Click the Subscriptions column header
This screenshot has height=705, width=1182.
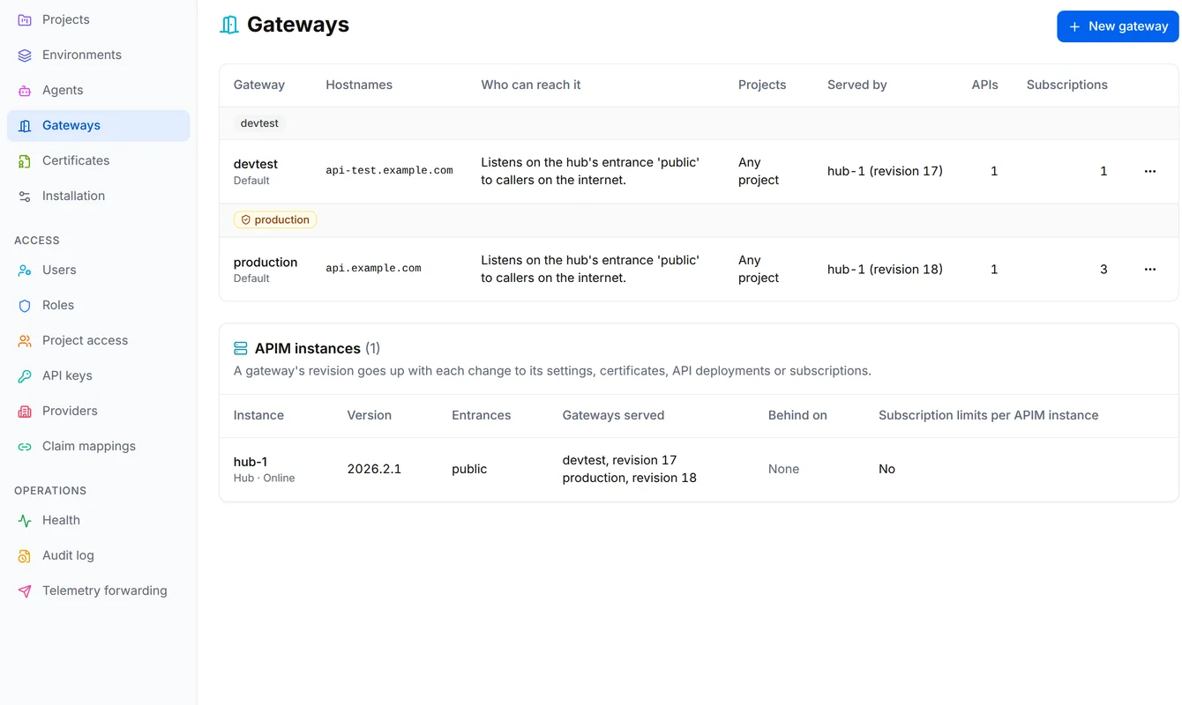(x=1066, y=85)
